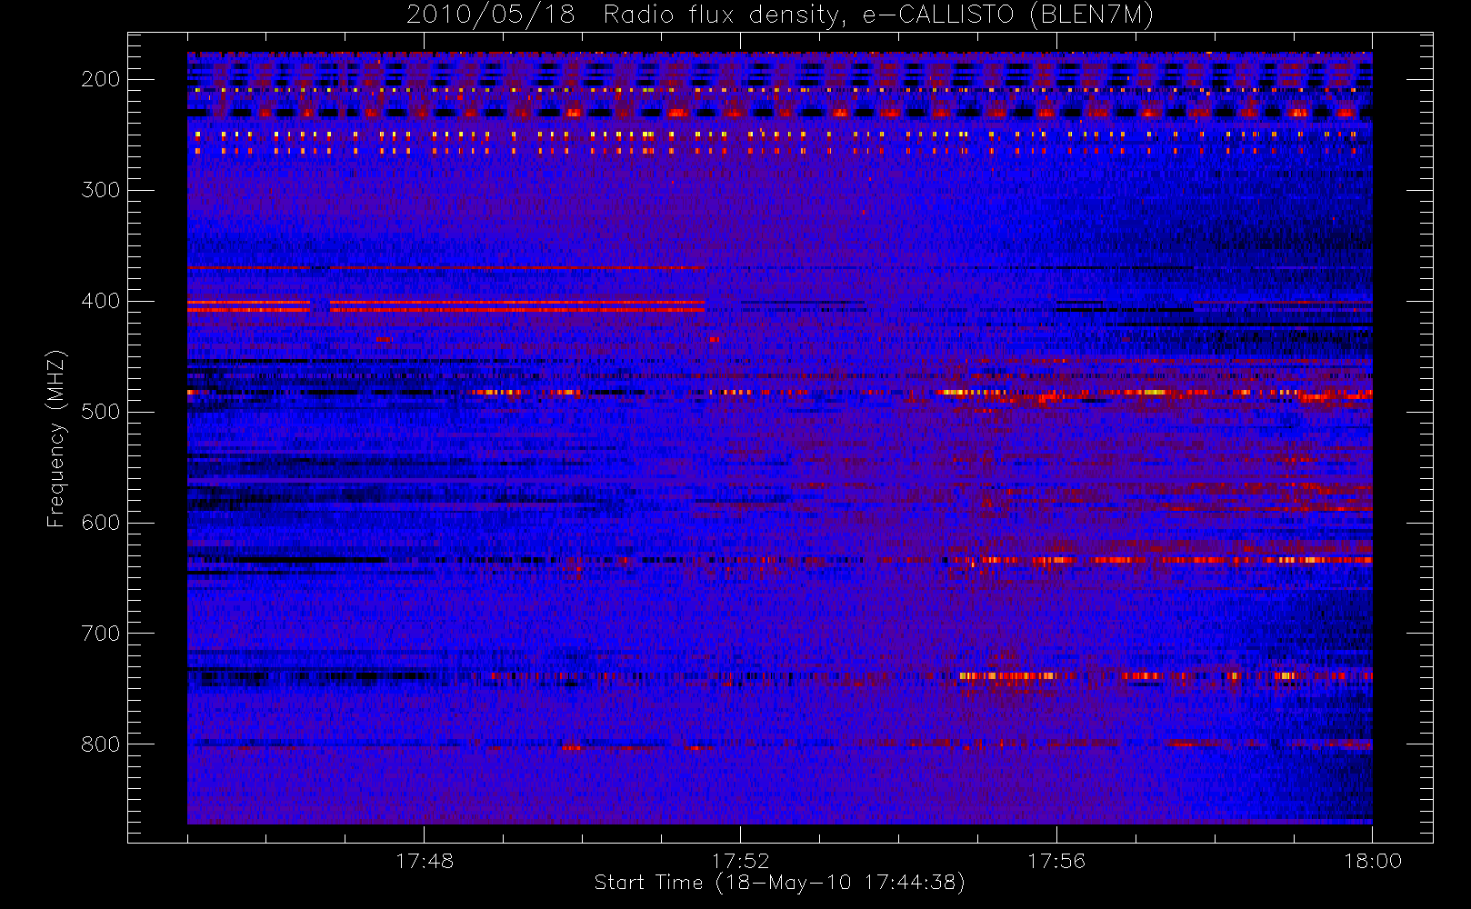Click the plot title '2010/05/18 Radio flux density'
1471x909 pixels.
(x=780, y=15)
